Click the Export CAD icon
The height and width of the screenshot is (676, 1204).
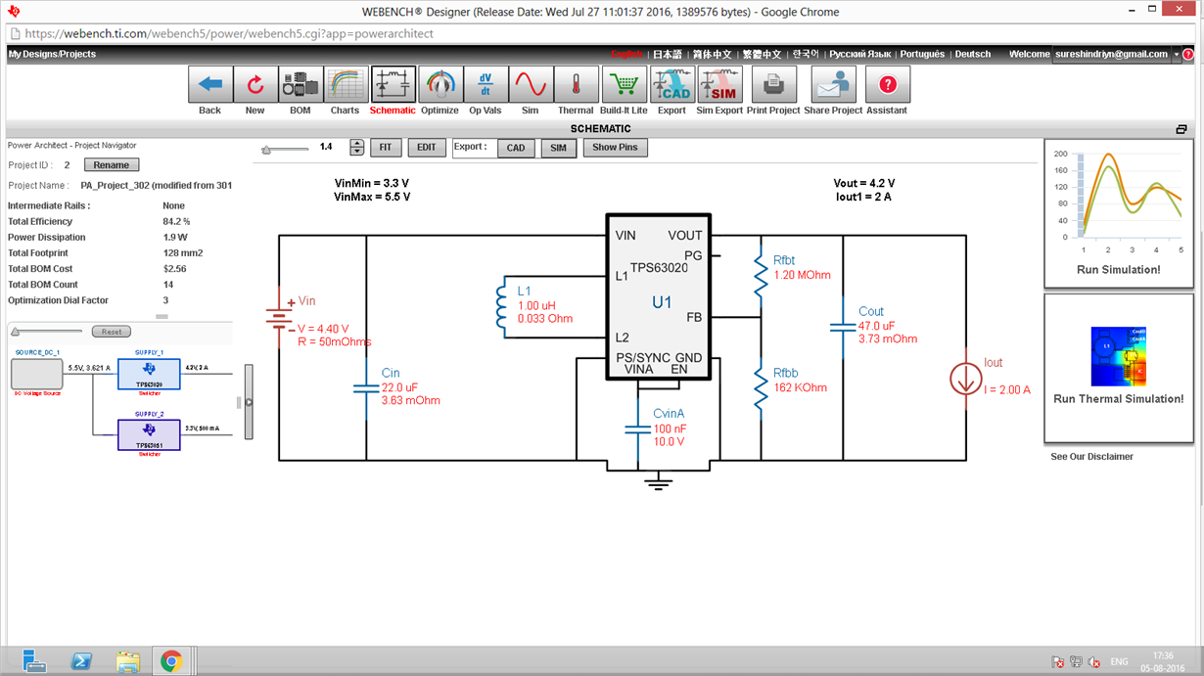click(672, 84)
